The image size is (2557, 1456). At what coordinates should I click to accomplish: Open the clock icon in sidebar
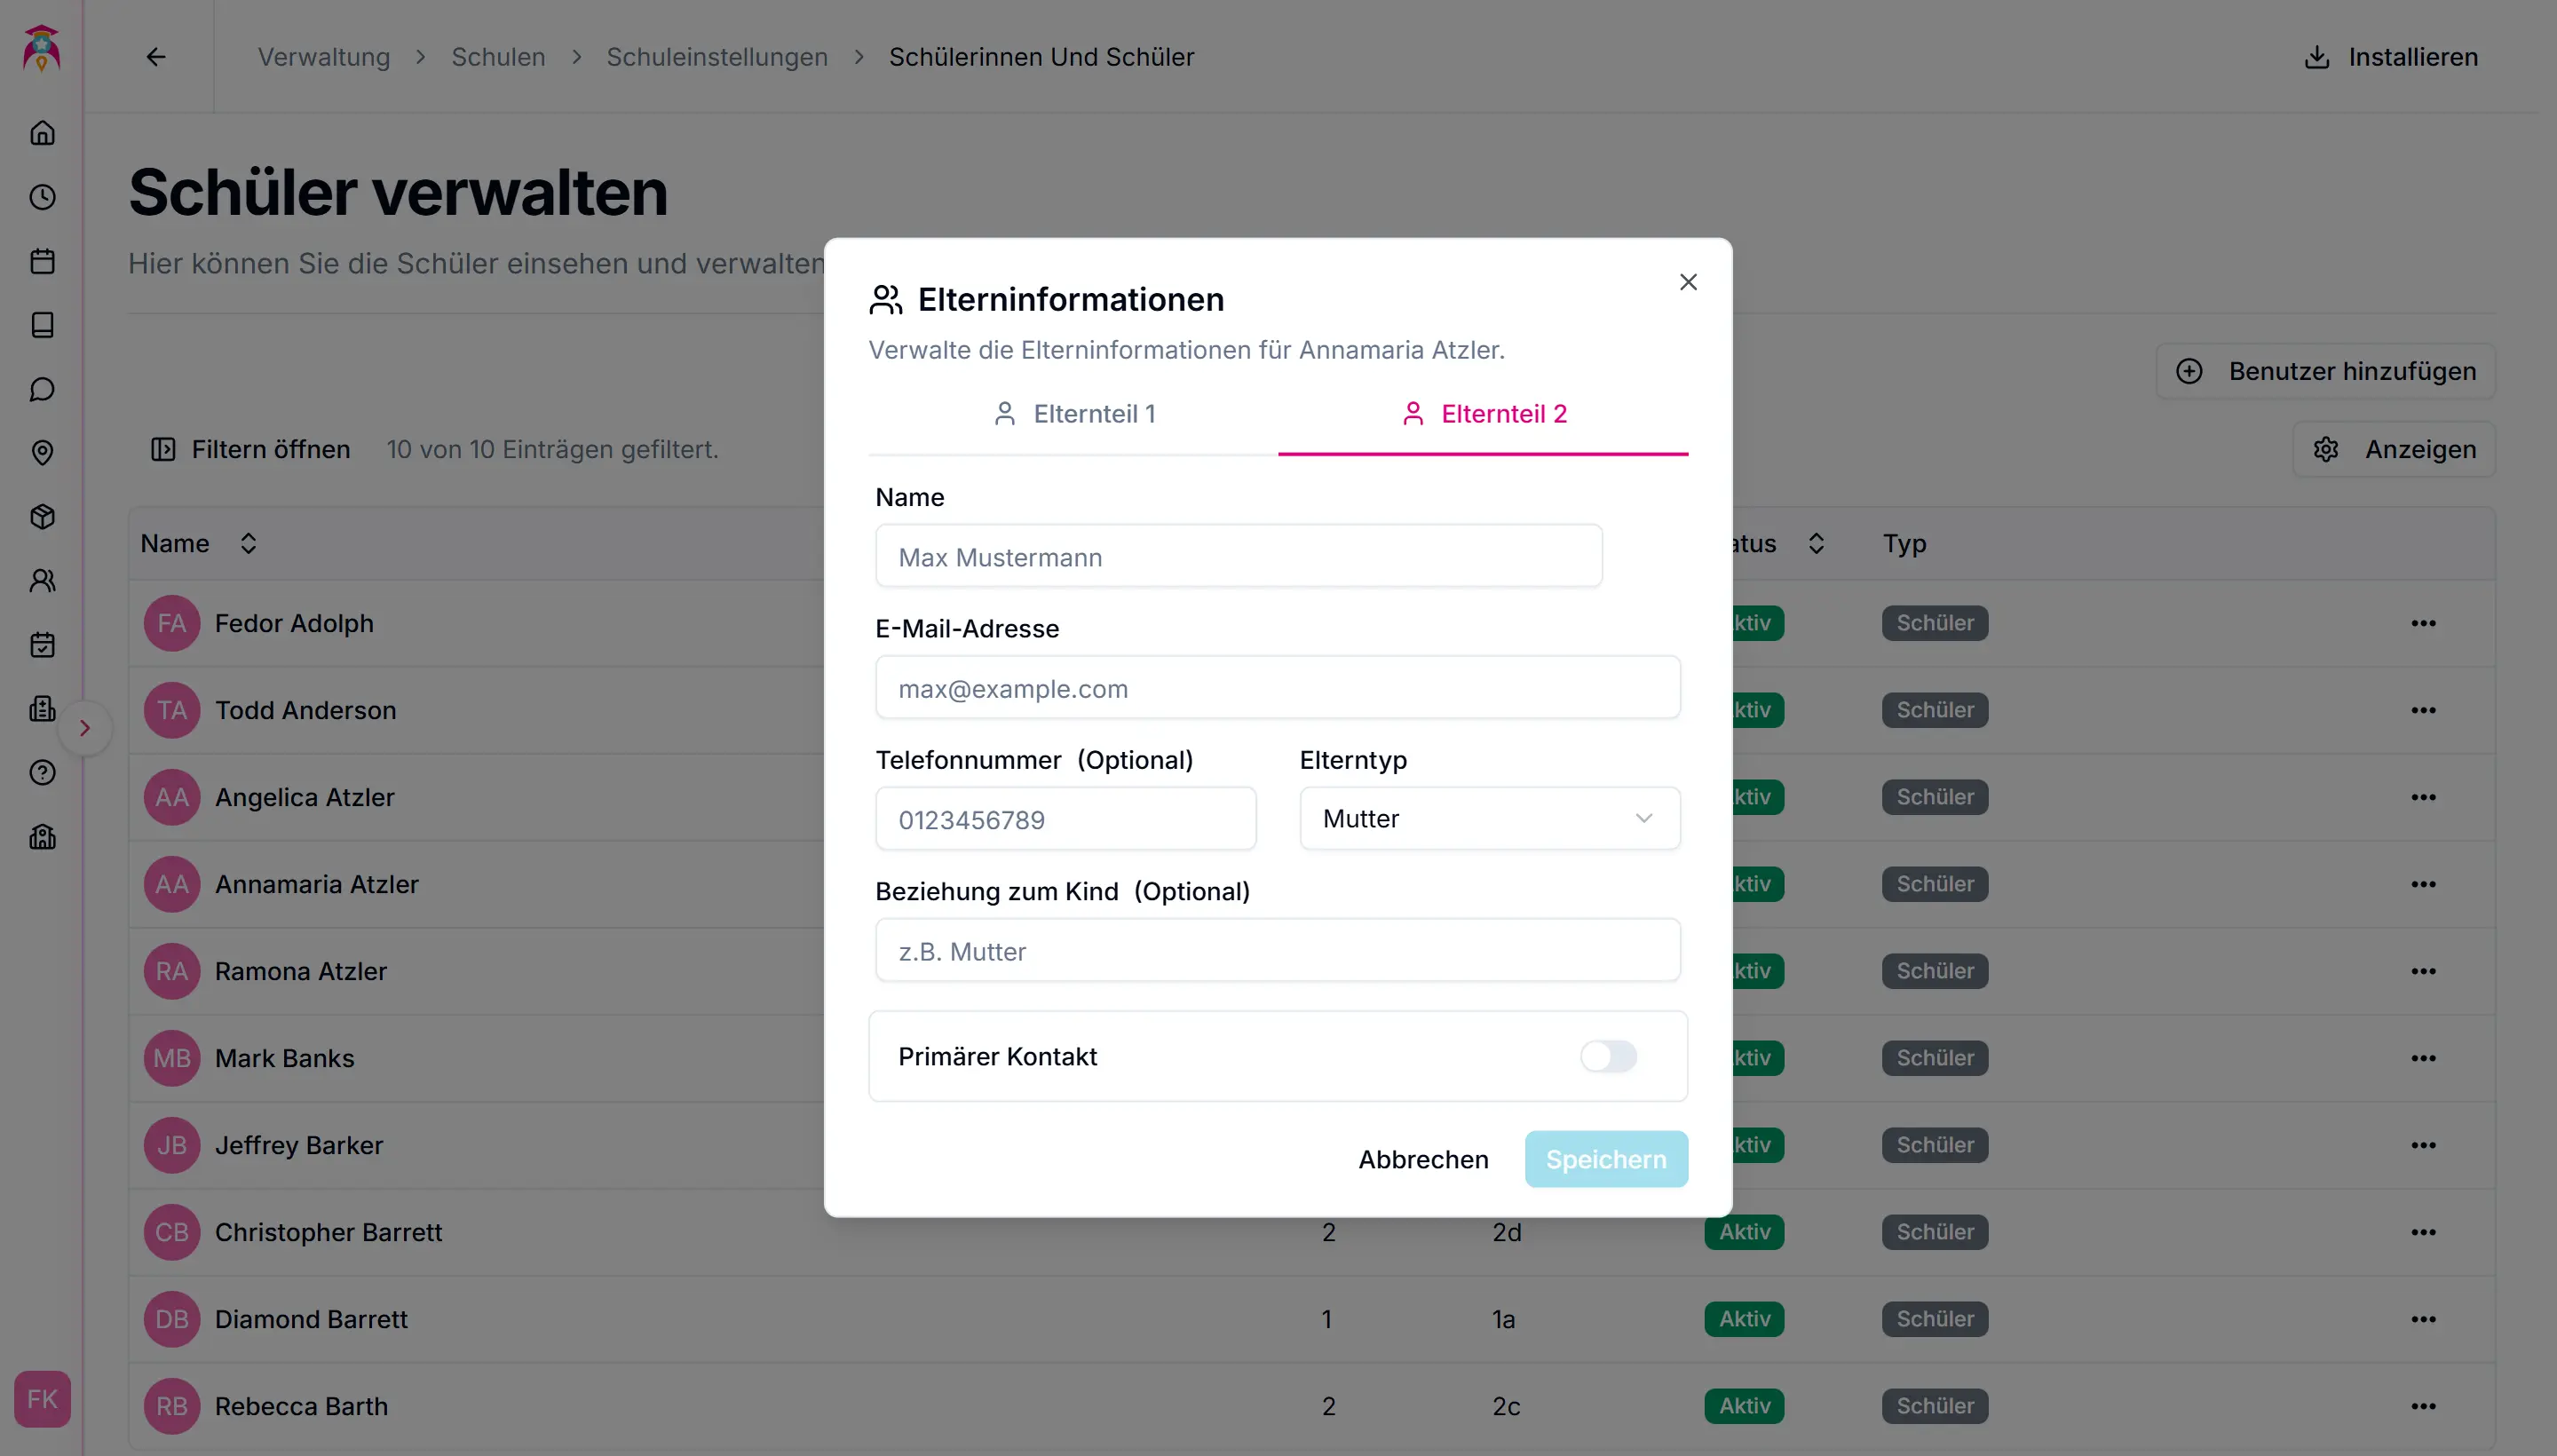pyautogui.click(x=42, y=197)
